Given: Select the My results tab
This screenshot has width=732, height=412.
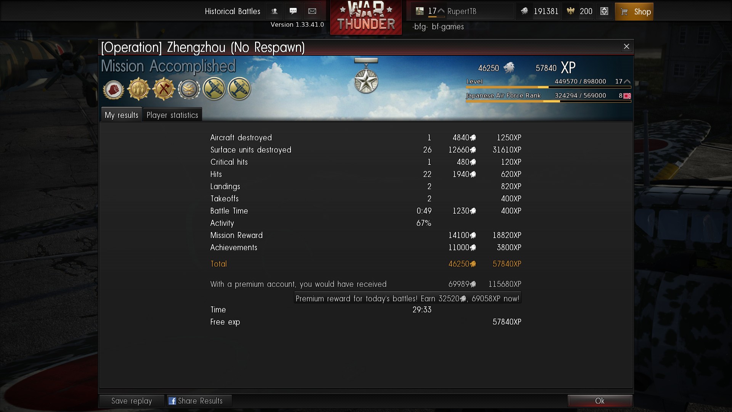Looking at the screenshot, I should click(x=121, y=115).
